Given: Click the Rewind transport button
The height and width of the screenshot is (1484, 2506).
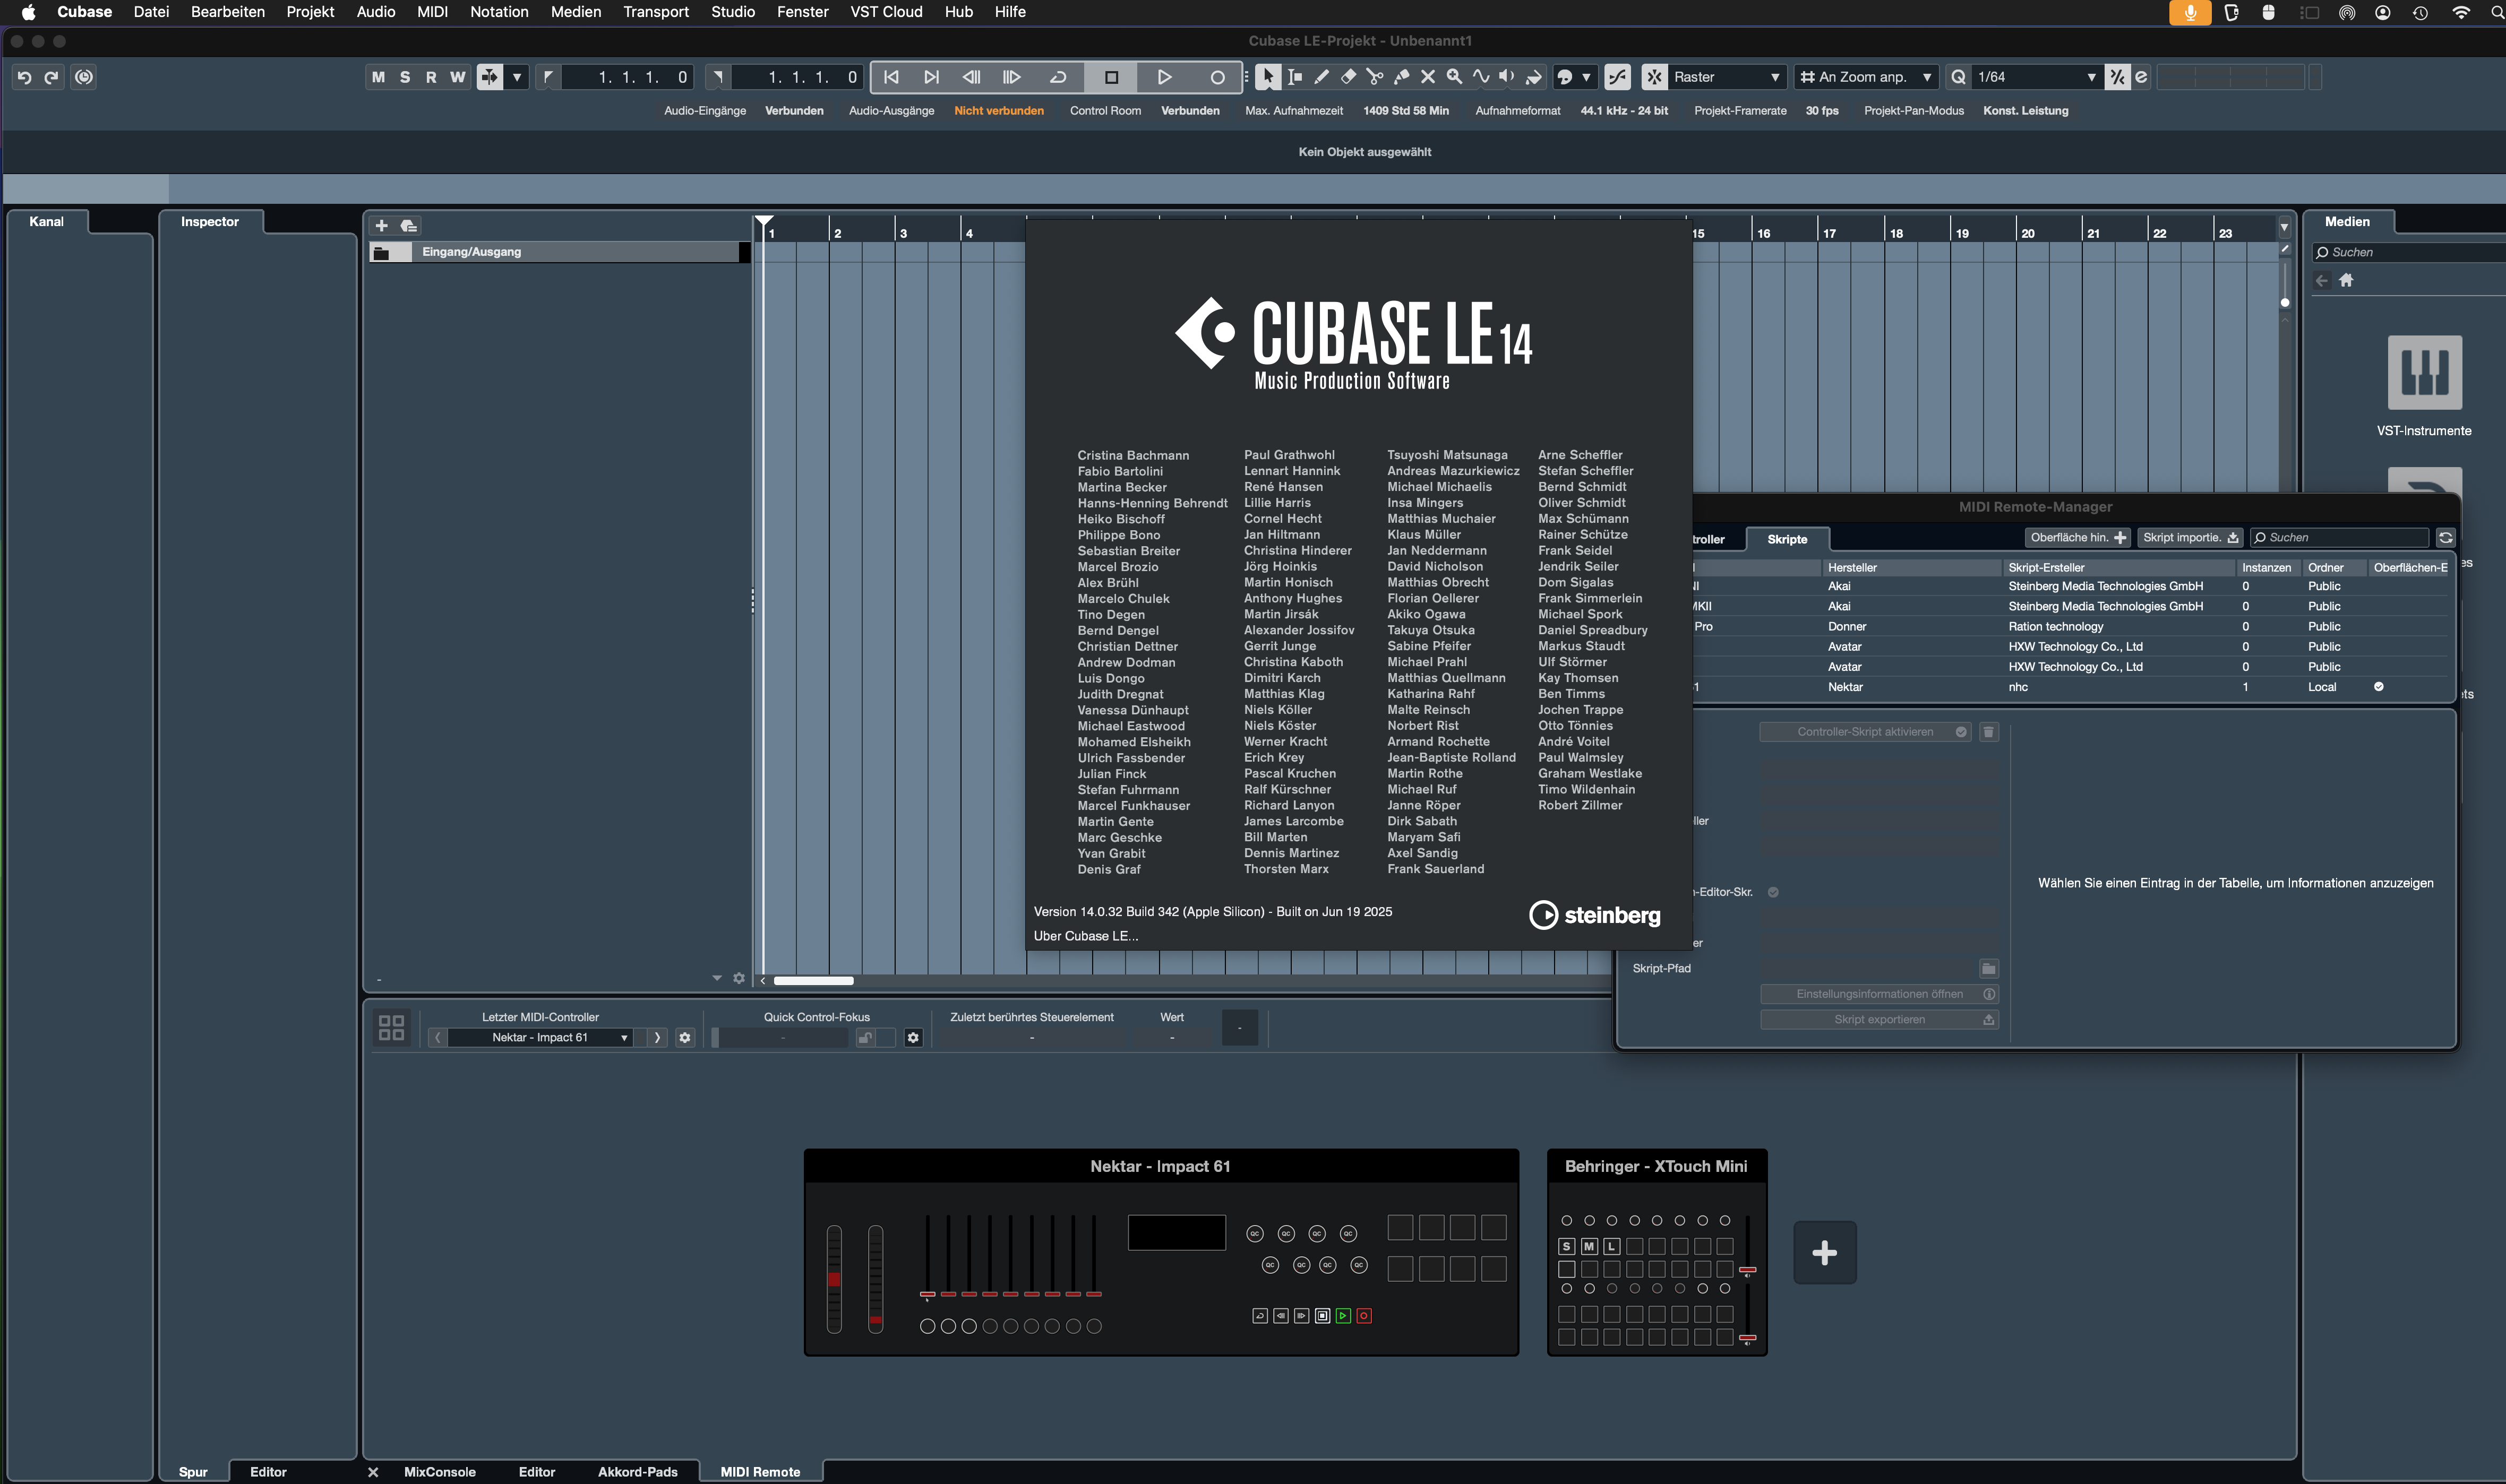Looking at the screenshot, I should coord(971,77).
